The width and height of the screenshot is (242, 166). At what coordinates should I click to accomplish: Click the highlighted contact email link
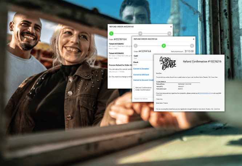click(205, 93)
